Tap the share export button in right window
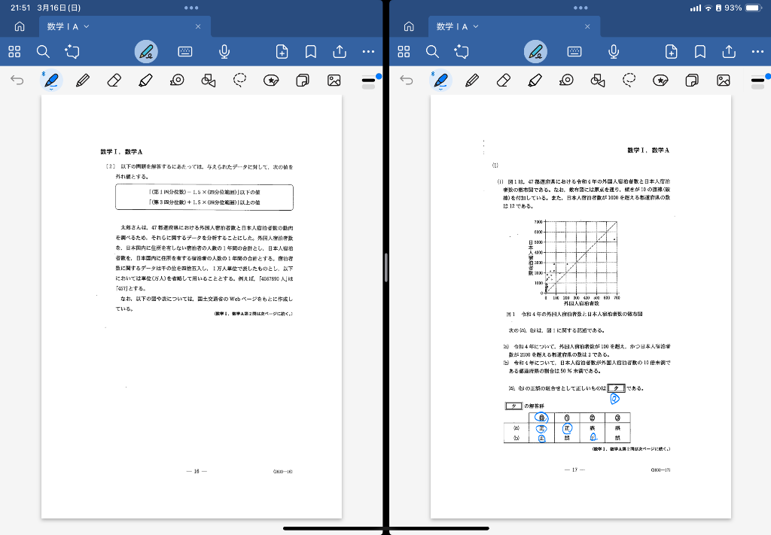This screenshot has height=535, width=771. click(729, 52)
